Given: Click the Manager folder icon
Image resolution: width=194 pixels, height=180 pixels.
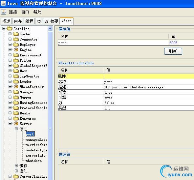Looking at the screenshot, I should tap(16, 92).
